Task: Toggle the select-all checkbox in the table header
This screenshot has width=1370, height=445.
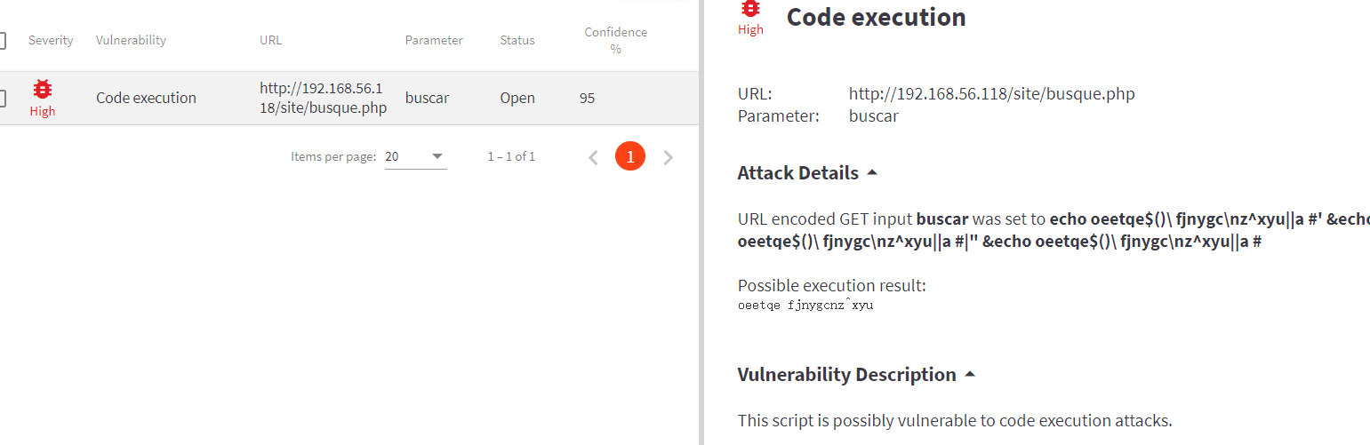Action: (x=2, y=40)
